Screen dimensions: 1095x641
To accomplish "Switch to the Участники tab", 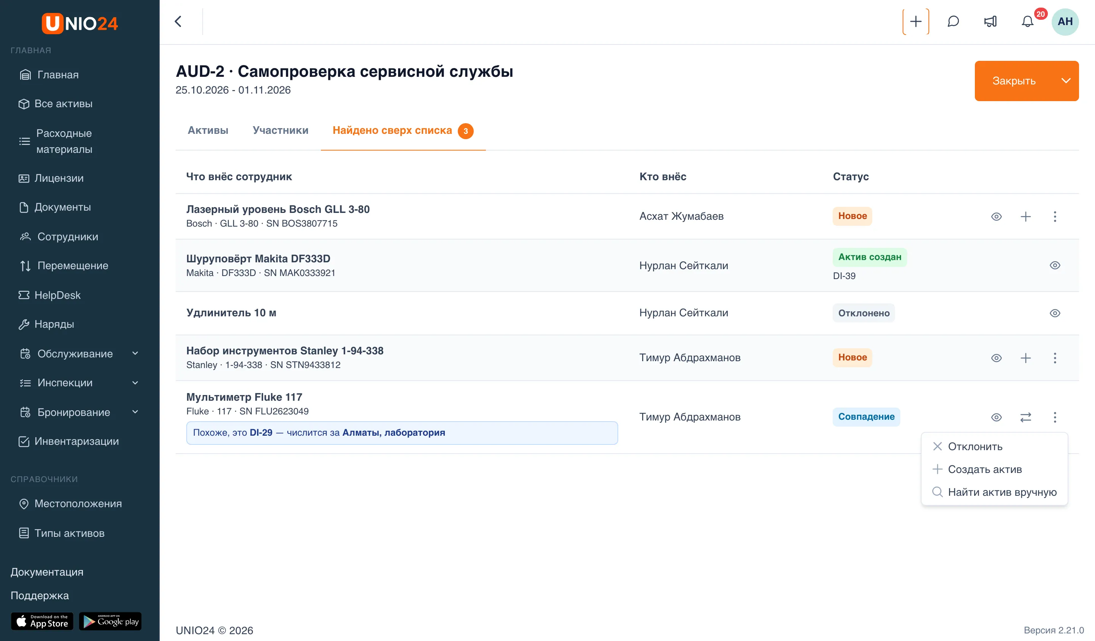I will point(280,130).
